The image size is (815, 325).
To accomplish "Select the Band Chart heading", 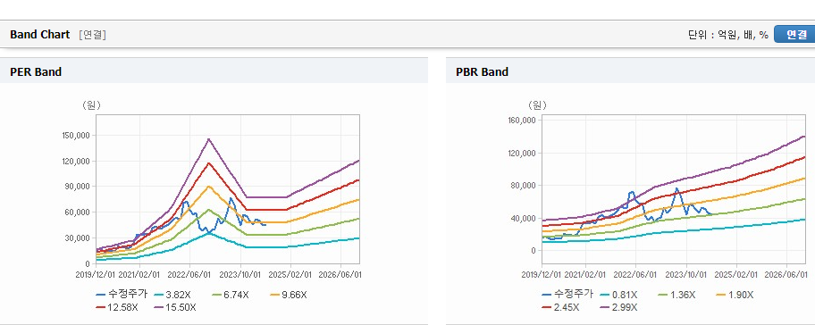I will pyautogui.click(x=39, y=34).
